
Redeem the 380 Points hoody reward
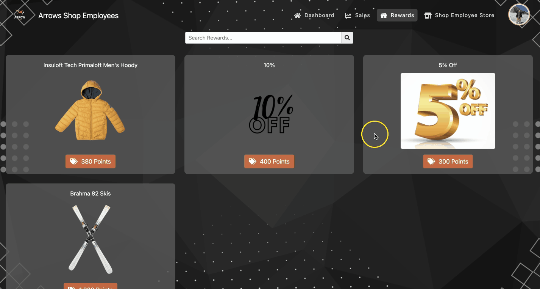(91, 162)
